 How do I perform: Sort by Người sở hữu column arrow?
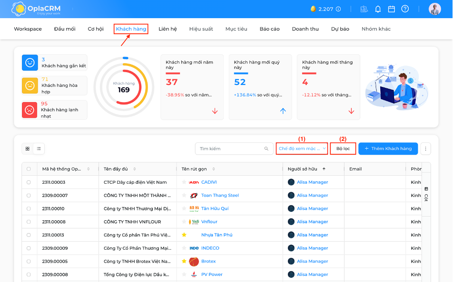(324, 169)
